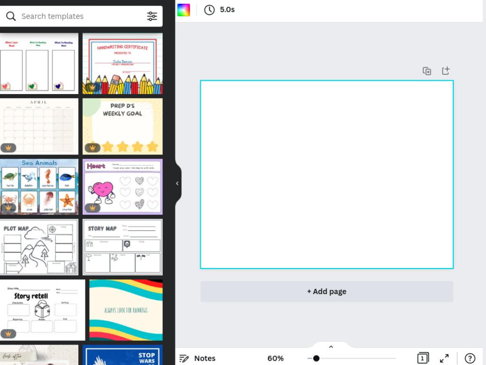Viewport: 486px width, 365px height.
Task: Open the 60% zoom level menu
Action: click(276, 358)
